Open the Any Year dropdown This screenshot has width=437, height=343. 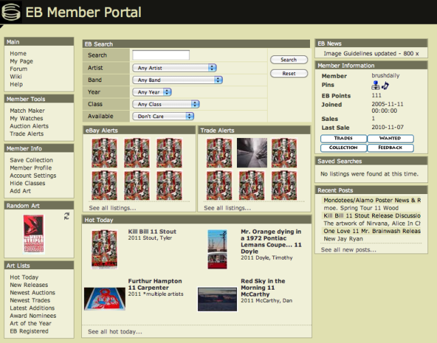(152, 92)
